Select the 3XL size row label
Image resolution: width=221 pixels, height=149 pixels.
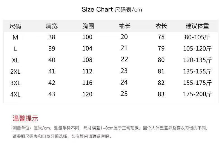[15, 83]
